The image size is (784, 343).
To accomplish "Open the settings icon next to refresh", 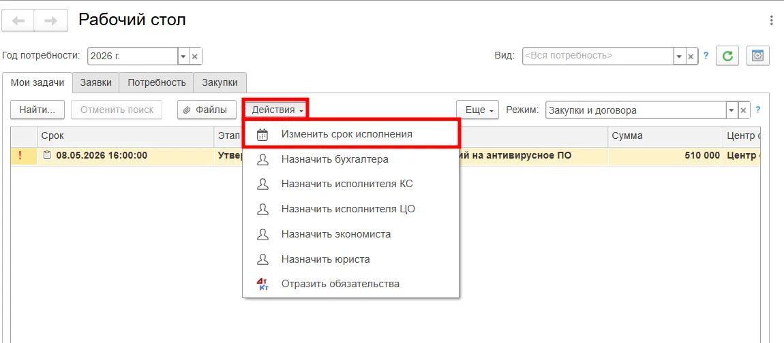I will 758,56.
